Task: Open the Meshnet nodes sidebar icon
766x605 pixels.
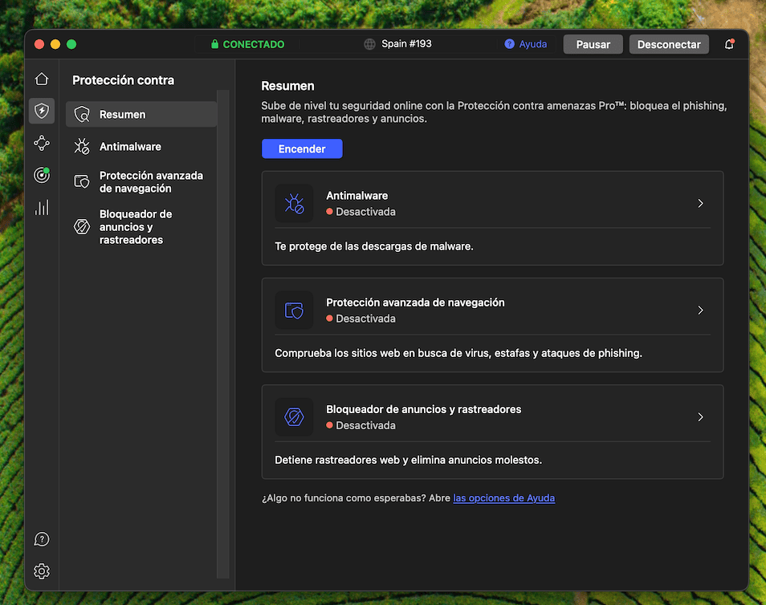Action: [x=42, y=143]
